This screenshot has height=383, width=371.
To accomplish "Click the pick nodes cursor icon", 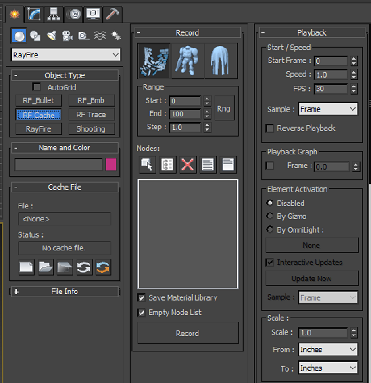I will [x=147, y=165].
